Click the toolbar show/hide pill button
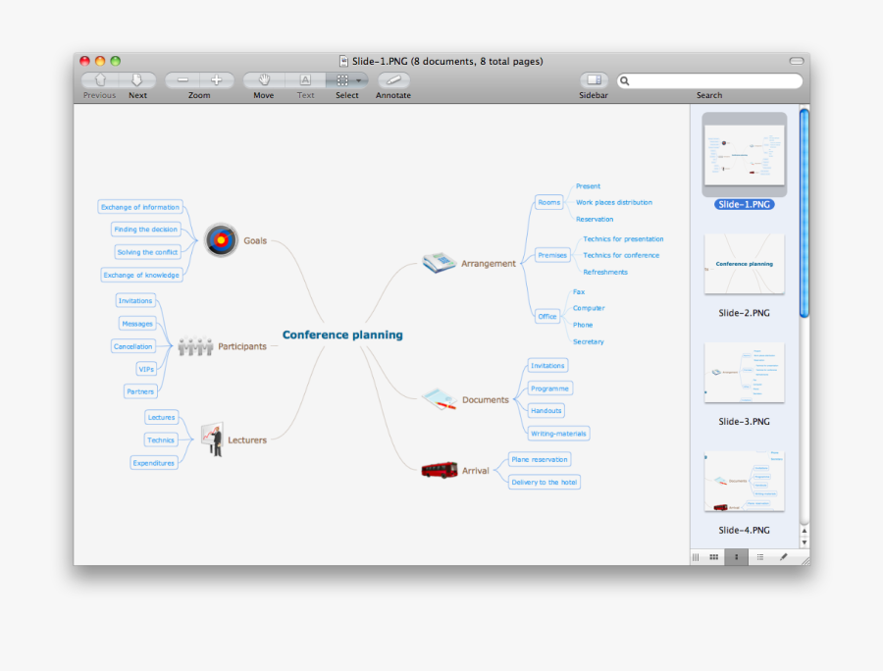The width and height of the screenshot is (883, 671). pos(796,61)
